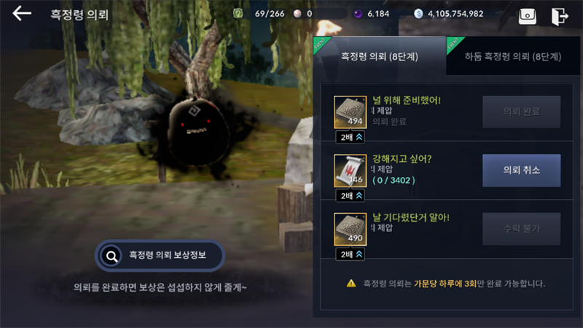Select the 흑정령 의뢰 (8단계) tab
The height and width of the screenshot is (328, 583).
[380, 57]
